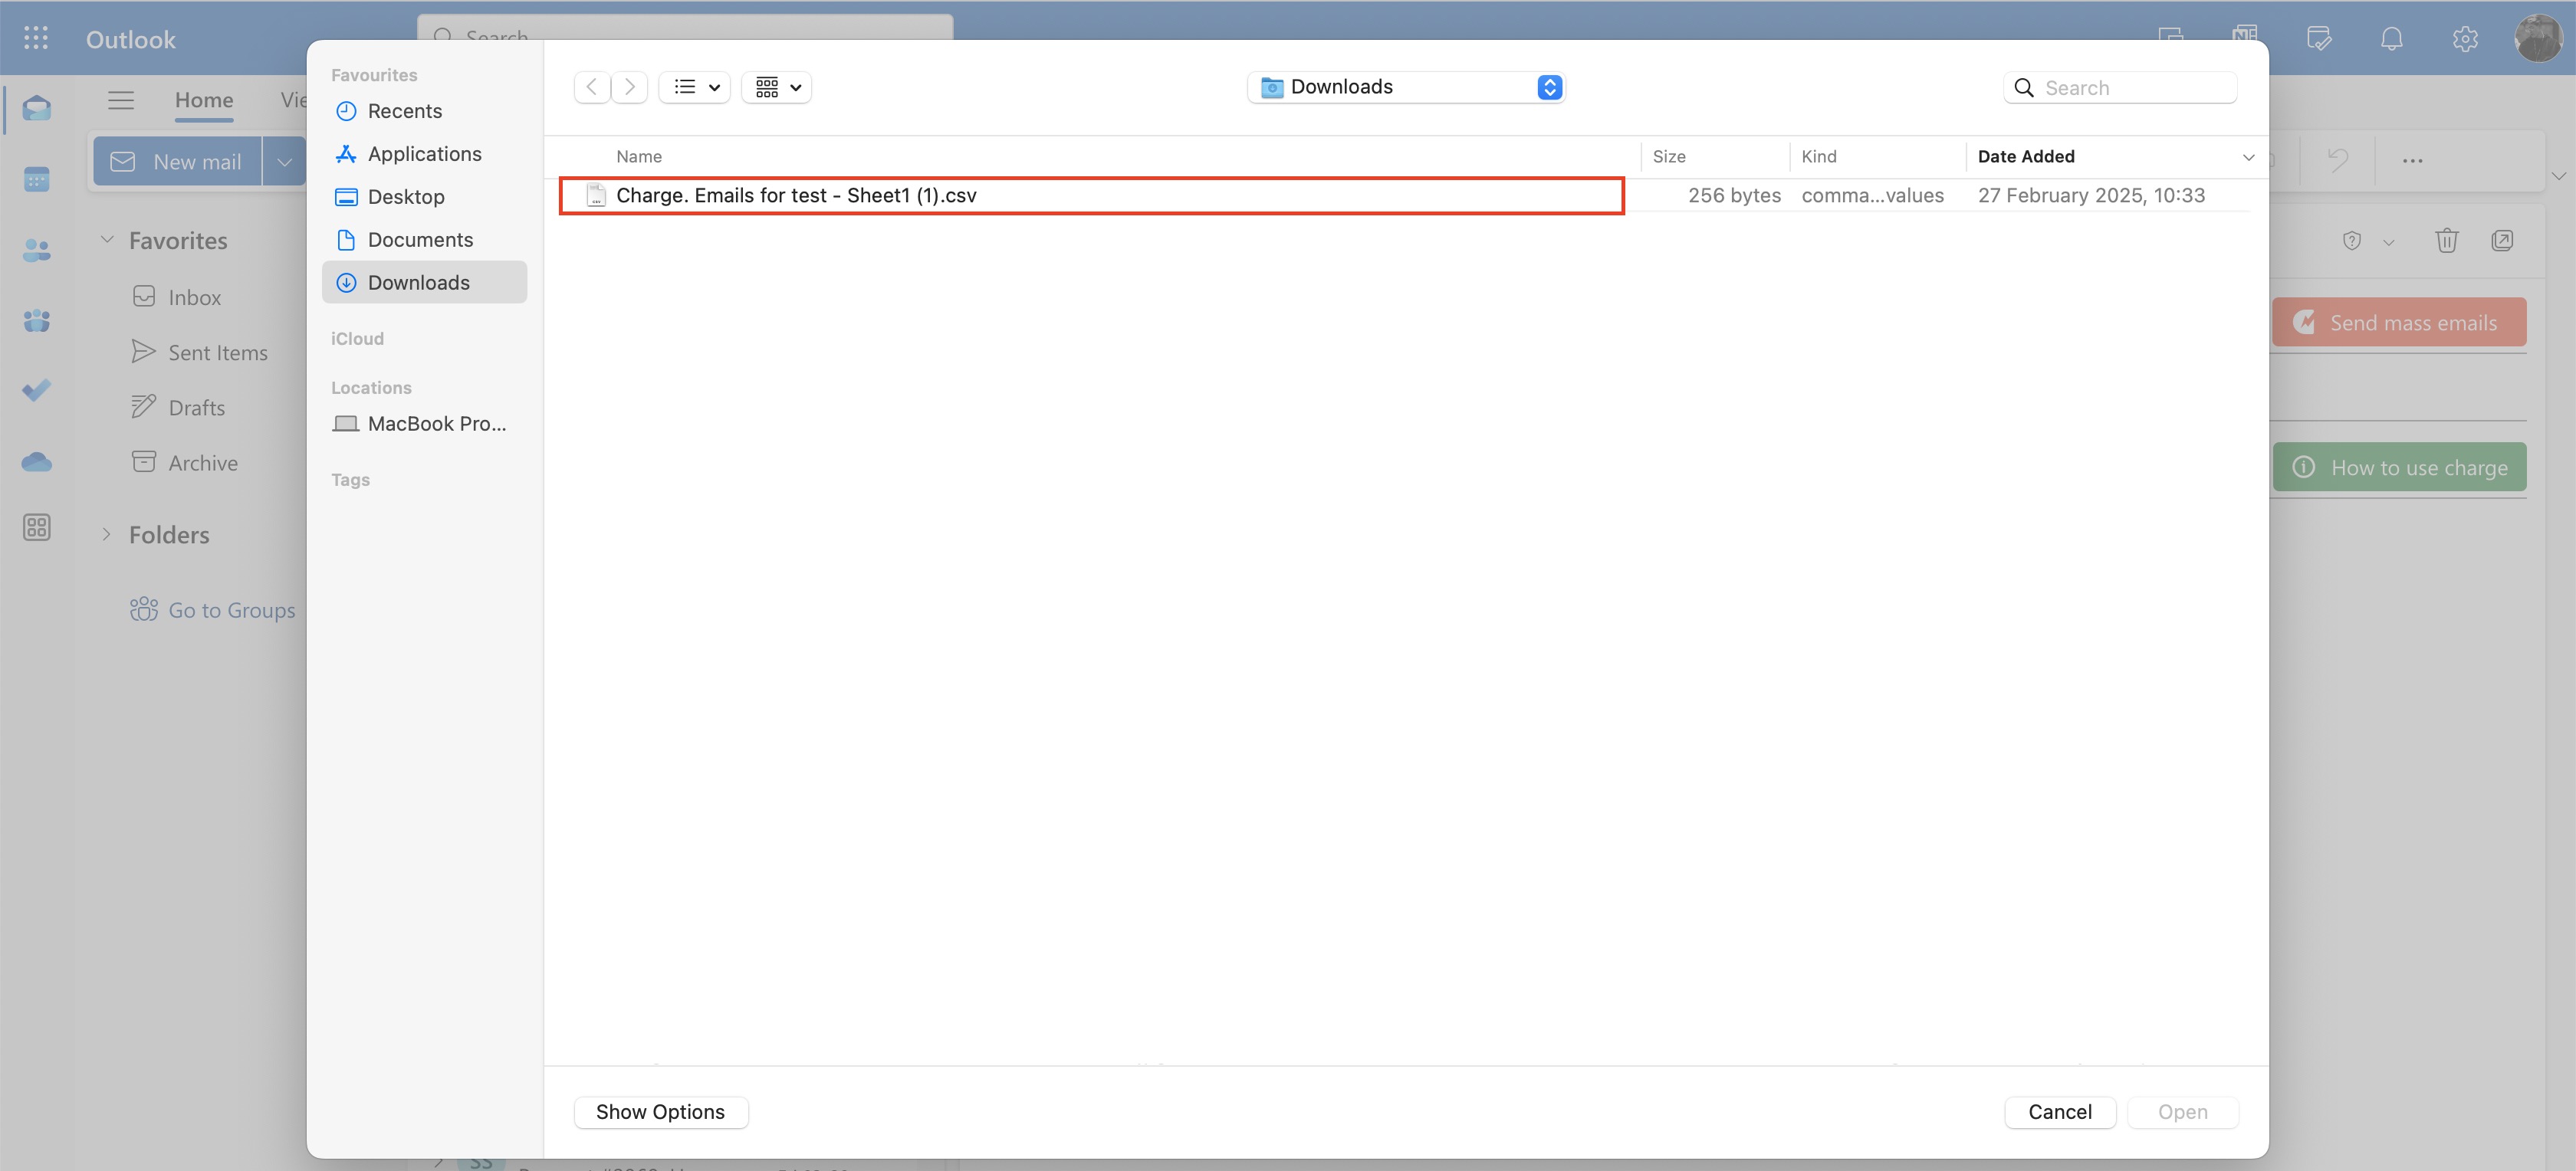Click the Outlook search box
Screen dimensions: 2576x1171
(x=685, y=28)
